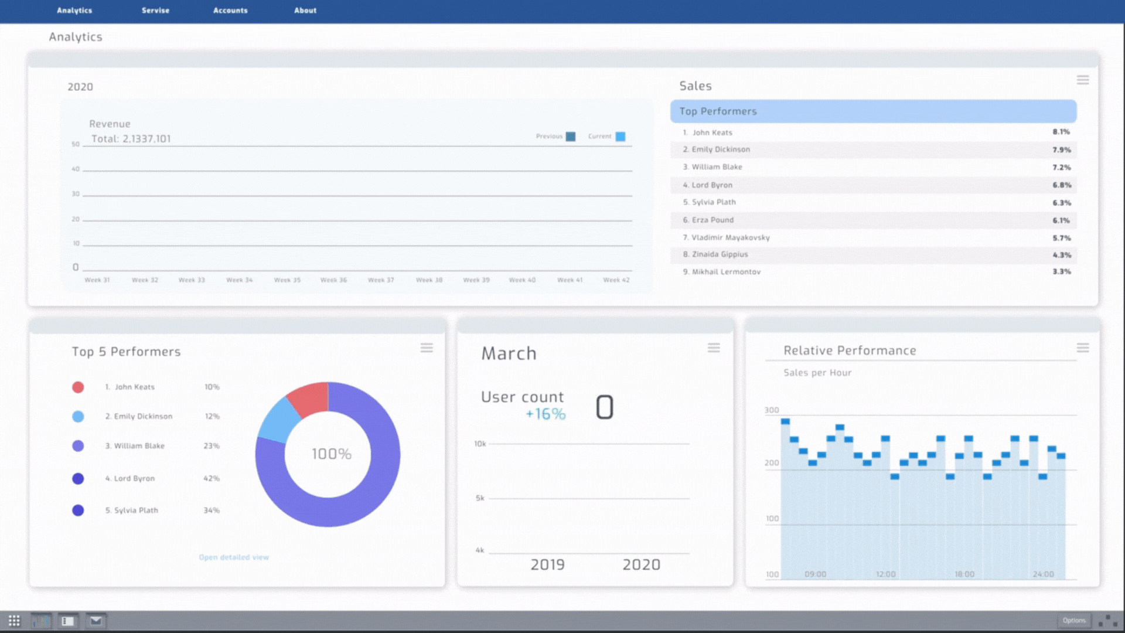Click Sales per Hour subtitle
Image resolution: width=1125 pixels, height=633 pixels.
(x=817, y=373)
